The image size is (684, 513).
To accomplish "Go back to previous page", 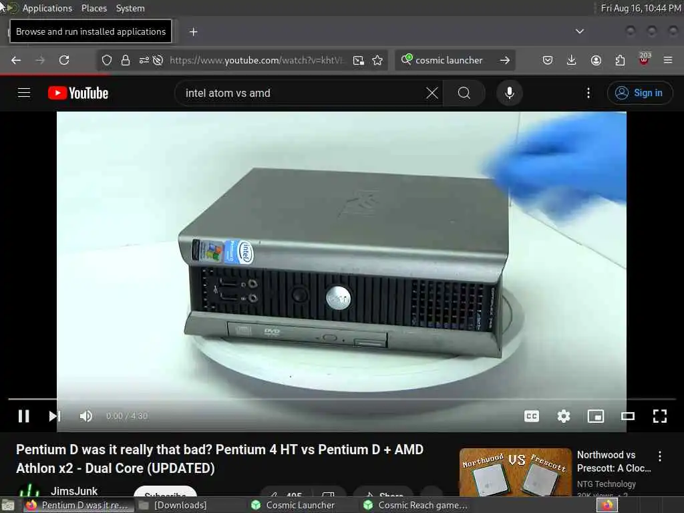I will [x=16, y=60].
